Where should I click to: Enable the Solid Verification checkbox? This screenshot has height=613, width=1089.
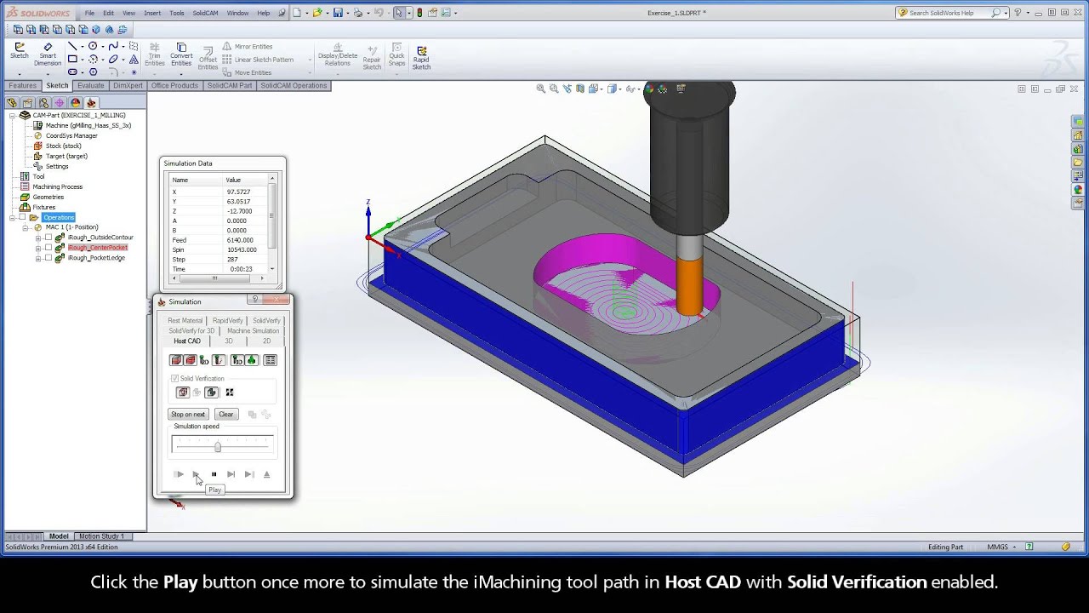point(176,378)
